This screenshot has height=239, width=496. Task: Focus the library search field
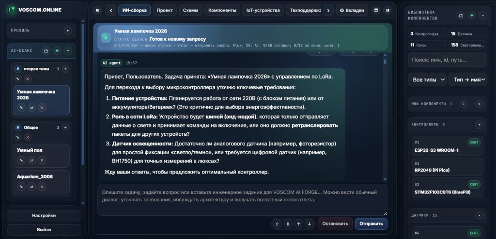pos(447,60)
